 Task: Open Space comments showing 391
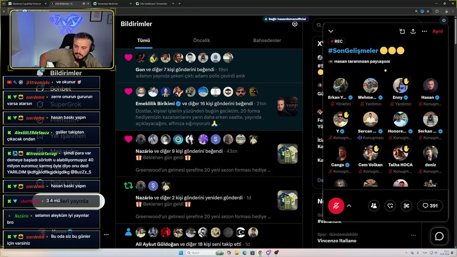(x=430, y=206)
